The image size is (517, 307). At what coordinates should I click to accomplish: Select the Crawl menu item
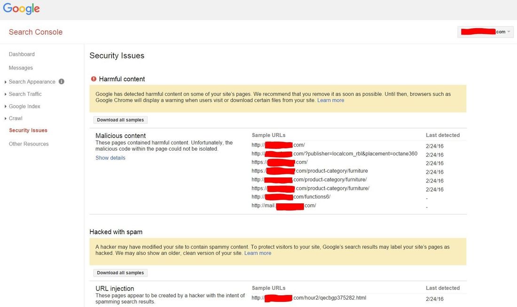click(x=16, y=118)
